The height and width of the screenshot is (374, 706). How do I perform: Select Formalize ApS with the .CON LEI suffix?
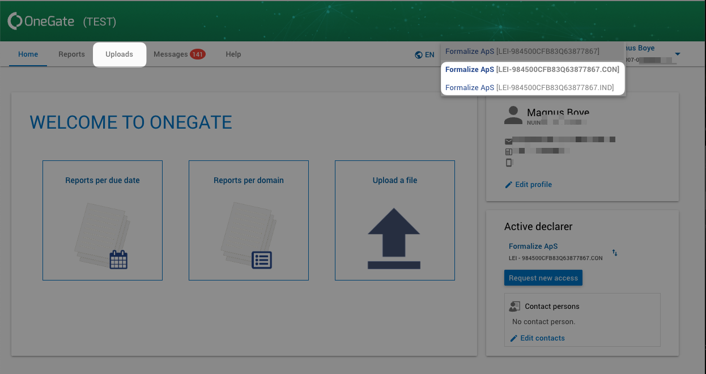tap(531, 69)
